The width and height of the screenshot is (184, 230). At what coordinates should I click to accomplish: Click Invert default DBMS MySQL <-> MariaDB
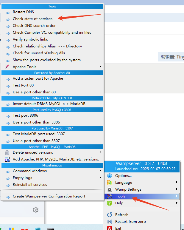[x=52, y=104]
